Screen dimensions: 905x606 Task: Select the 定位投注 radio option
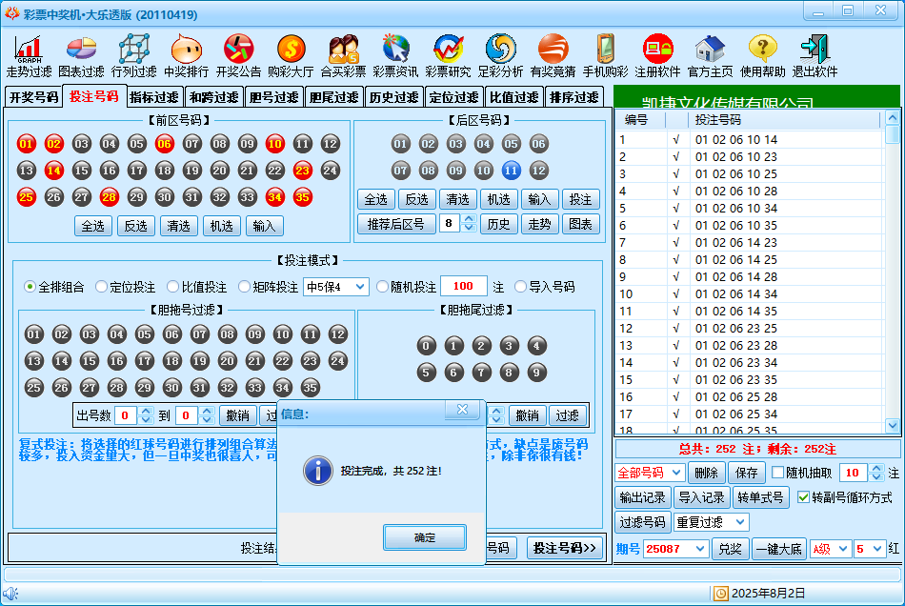(102, 287)
